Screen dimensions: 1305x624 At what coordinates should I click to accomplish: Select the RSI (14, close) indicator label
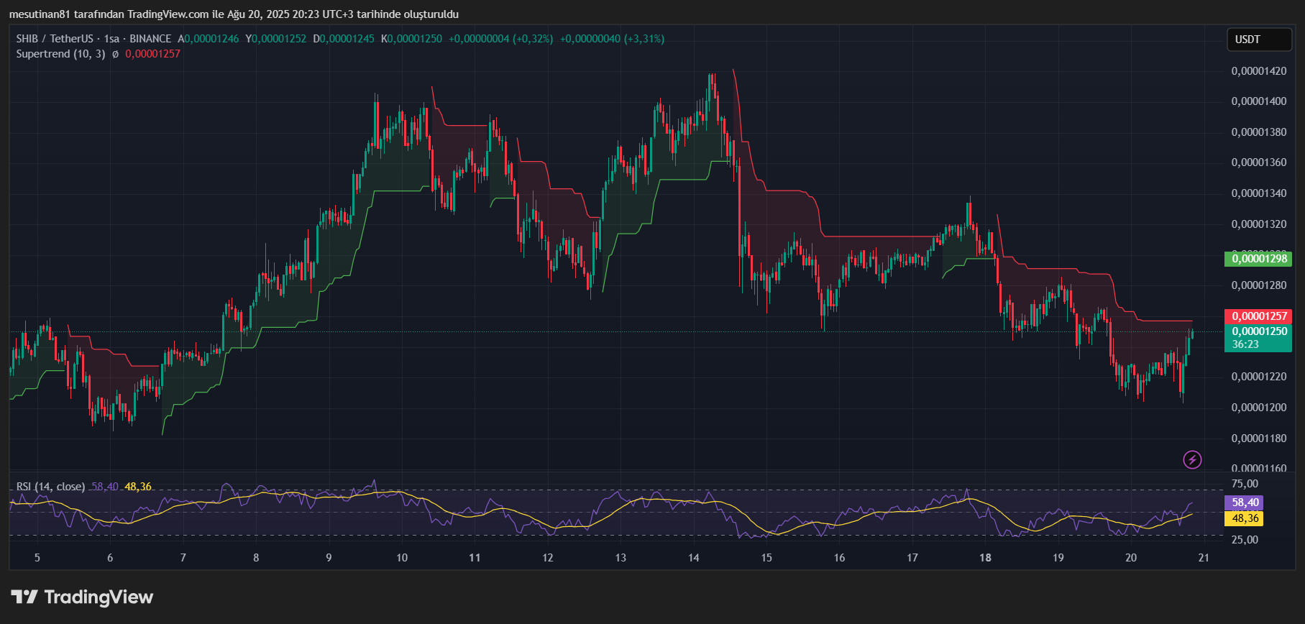[50, 487]
